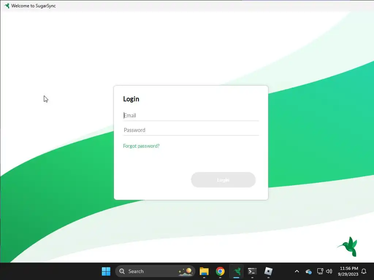This screenshot has width=374, height=280.
Task: Click the cloud sync tray icon
Action: tap(308, 271)
